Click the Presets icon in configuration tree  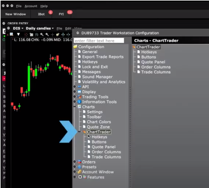coord(79,167)
